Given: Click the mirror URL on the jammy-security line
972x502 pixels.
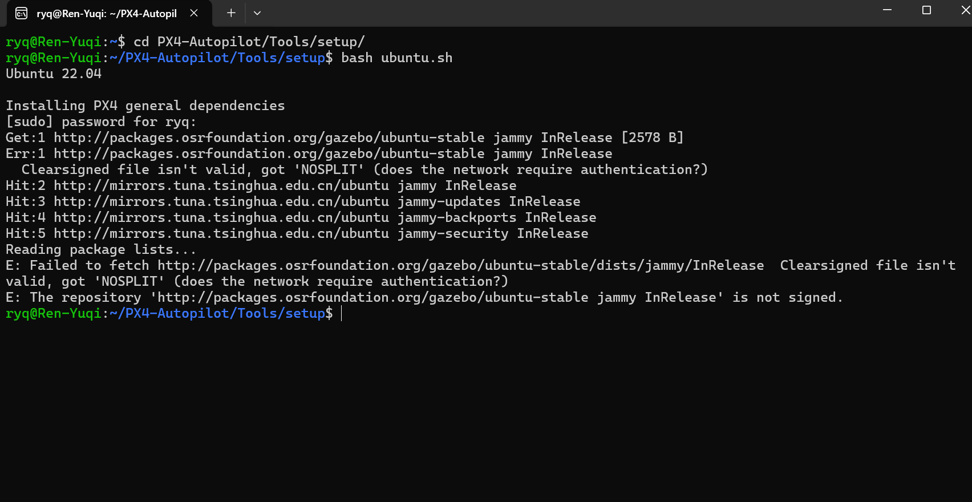Looking at the screenshot, I should pos(221,233).
